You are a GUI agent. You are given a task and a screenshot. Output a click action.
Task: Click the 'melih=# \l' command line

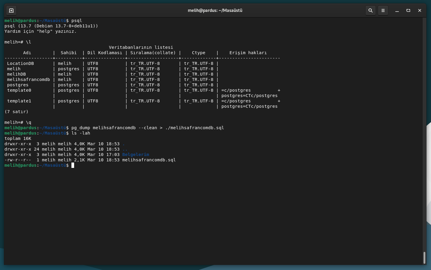[18, 42]
